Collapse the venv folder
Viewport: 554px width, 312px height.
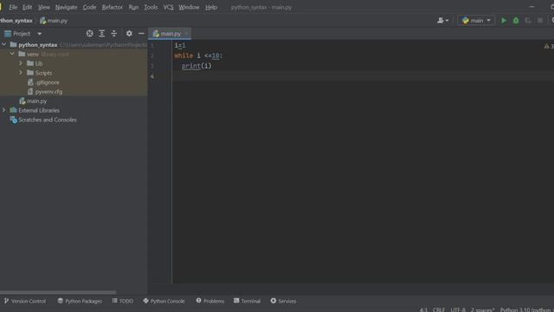pos(12,54)
